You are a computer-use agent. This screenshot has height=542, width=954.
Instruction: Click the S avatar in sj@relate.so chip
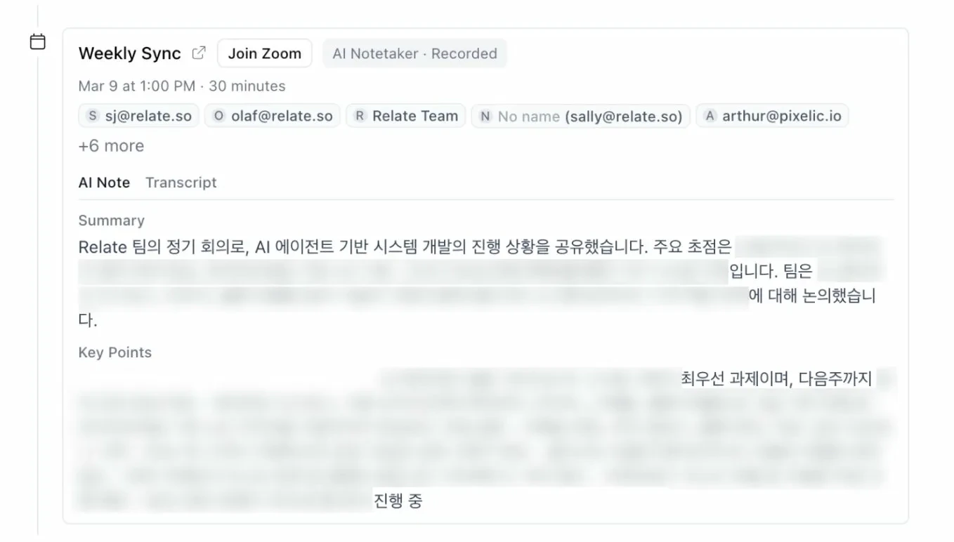(x=93, y=117)
